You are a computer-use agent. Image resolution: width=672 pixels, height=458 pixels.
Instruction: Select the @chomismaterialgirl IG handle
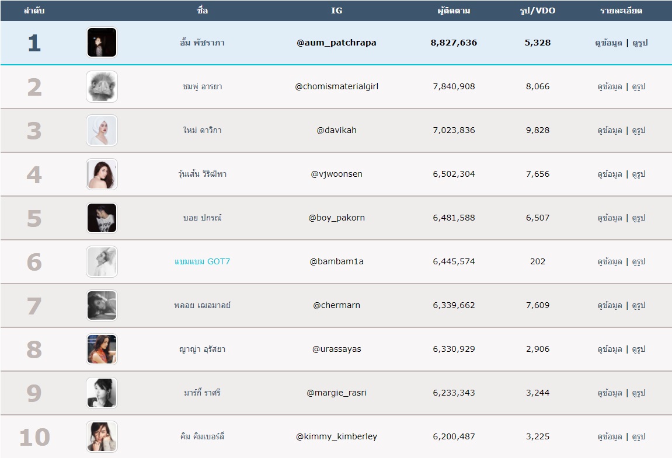(x=336, y=86)
